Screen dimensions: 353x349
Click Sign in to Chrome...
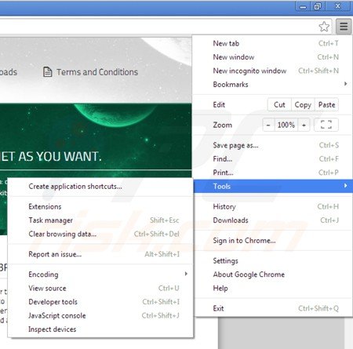pyautogui.click(x=273, y=241)
